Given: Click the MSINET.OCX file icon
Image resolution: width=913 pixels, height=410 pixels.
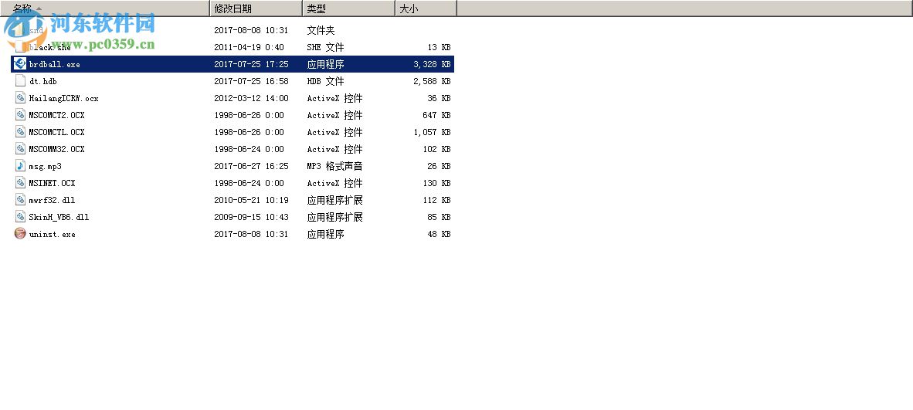Looking at the screenshot, I should coord(20,183).
